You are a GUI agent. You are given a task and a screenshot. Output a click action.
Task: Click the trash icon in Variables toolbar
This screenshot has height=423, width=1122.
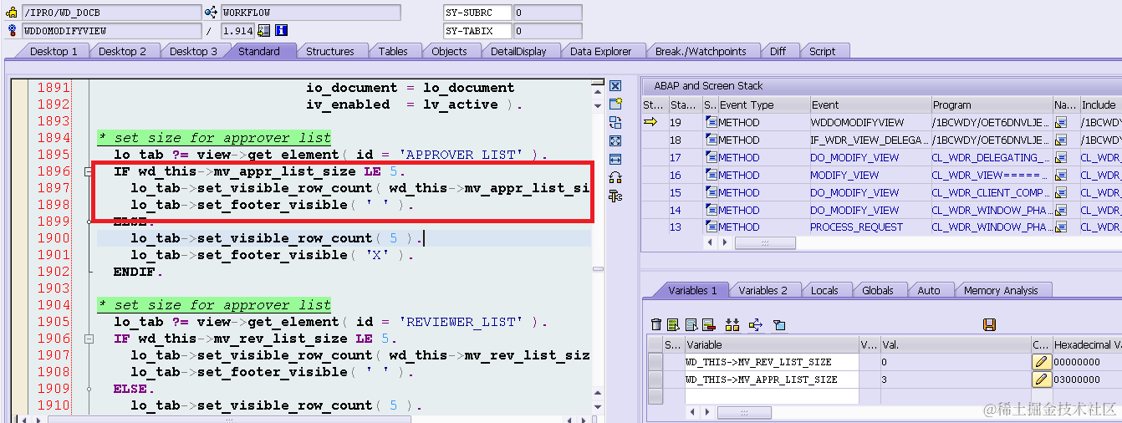[x=656, y=324]
